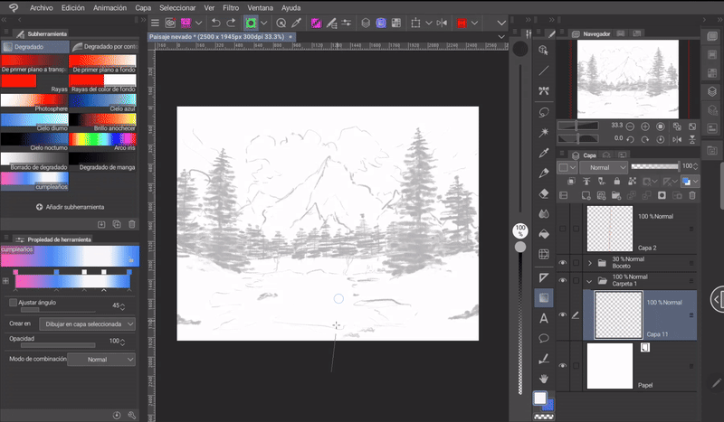Click Añadir subherramienta
Screen dimensions: 724x422
pyautogui.click(x=71, y=207)
